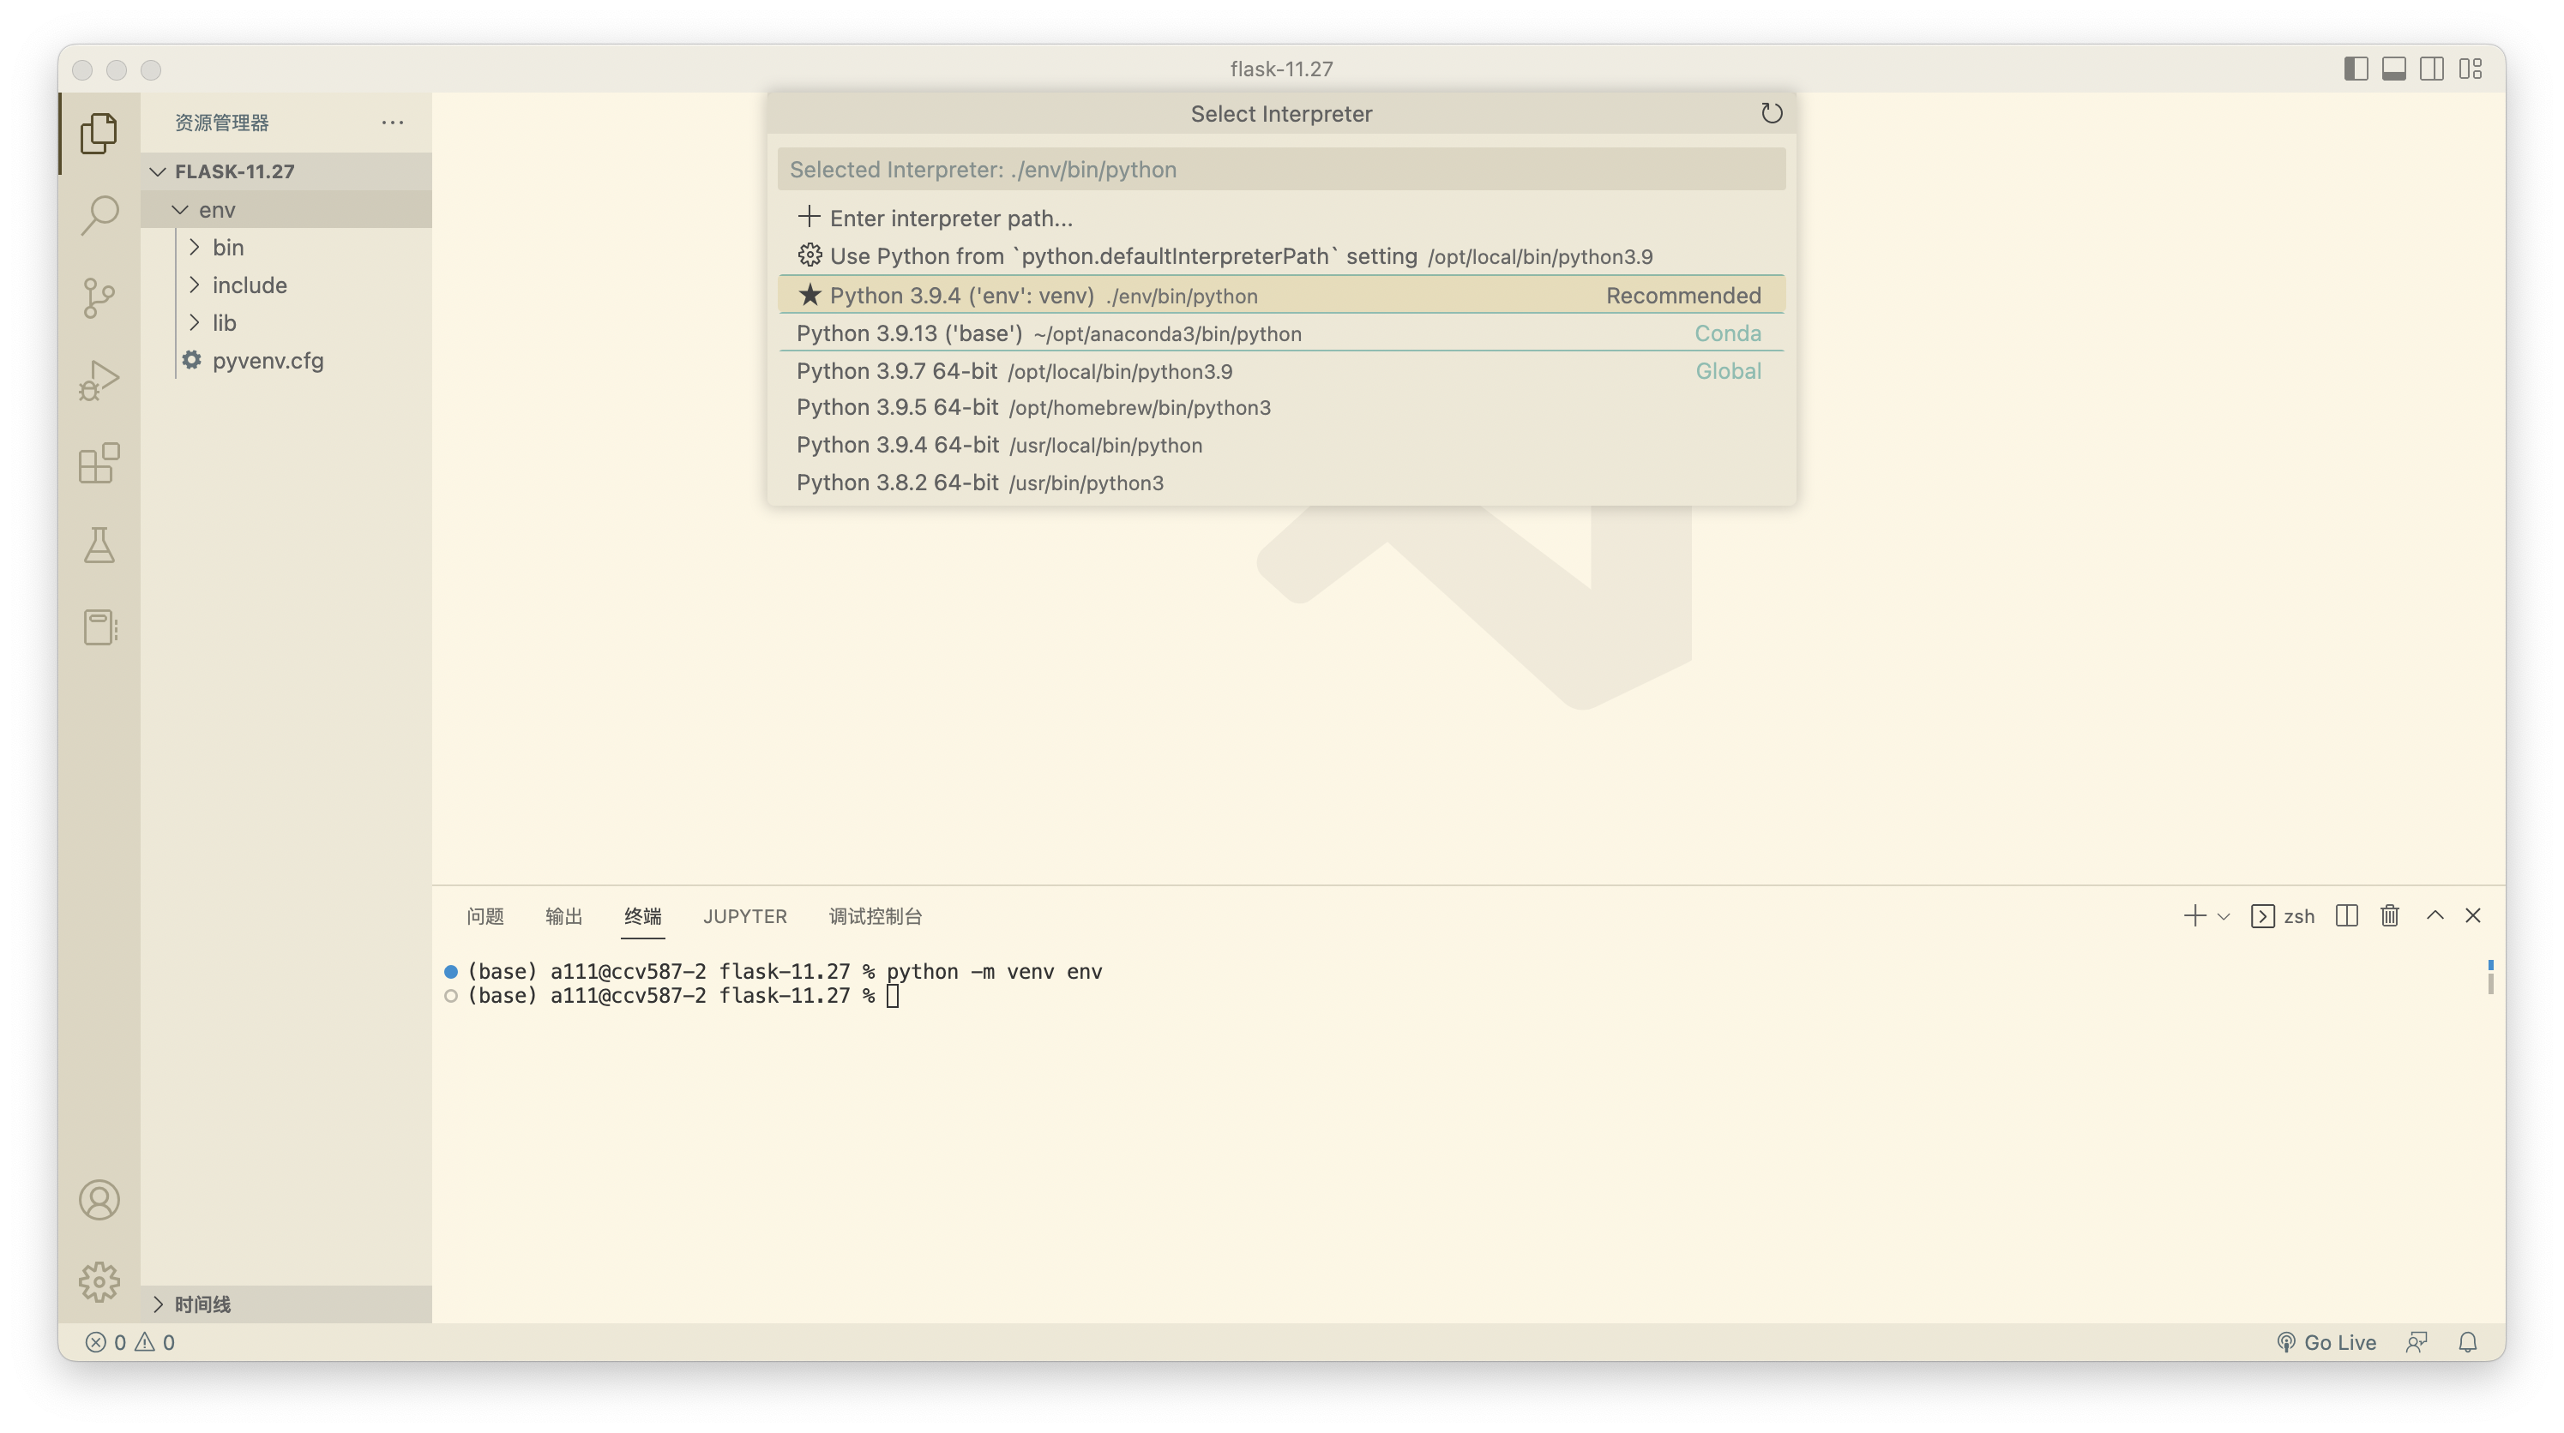Screen dimensions: 2564x1433
Task: Select Python 3.9.5 homebrew interpreter
Action: click(1281, 408)
